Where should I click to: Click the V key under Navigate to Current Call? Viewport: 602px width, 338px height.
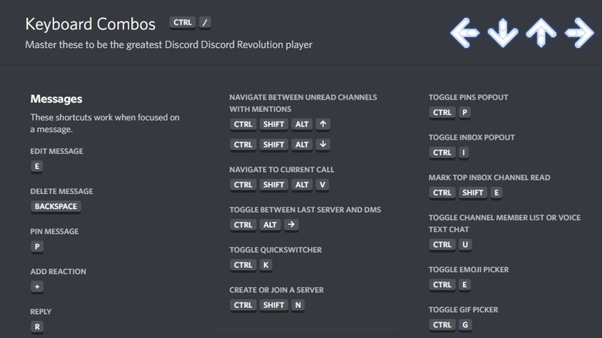[323, 184]
